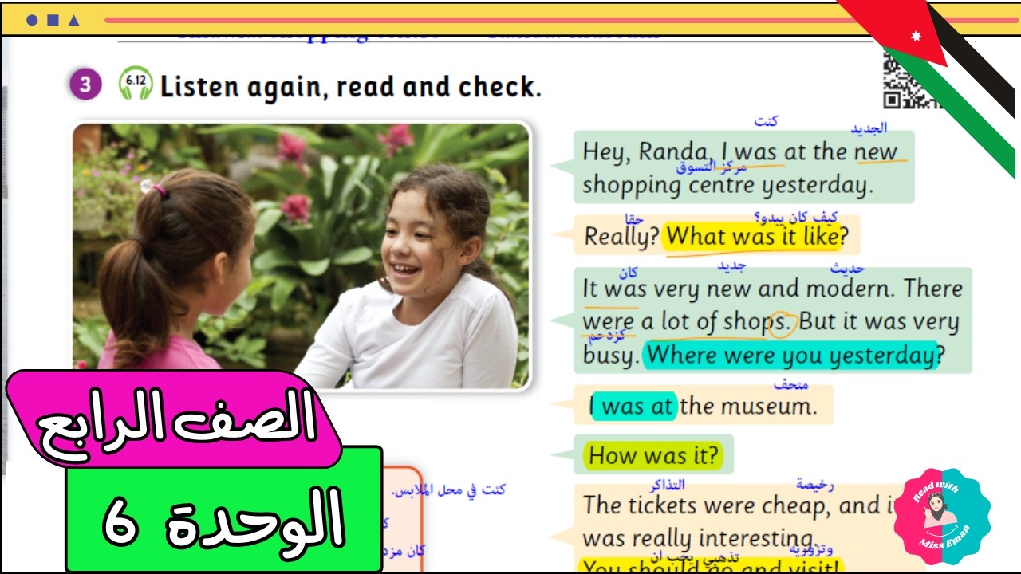Click the Arabic note 'كنت في محل الملابس.'

[448, 489]
